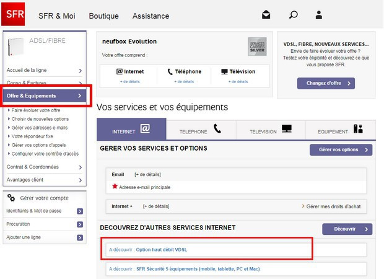This screenshot has width=384, height=279.
Task: Click Adresse e-mail principale text
Action: click(x=144, y=187)
